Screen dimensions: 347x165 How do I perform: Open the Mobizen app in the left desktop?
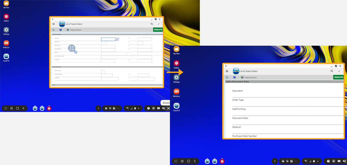point(6,43)
